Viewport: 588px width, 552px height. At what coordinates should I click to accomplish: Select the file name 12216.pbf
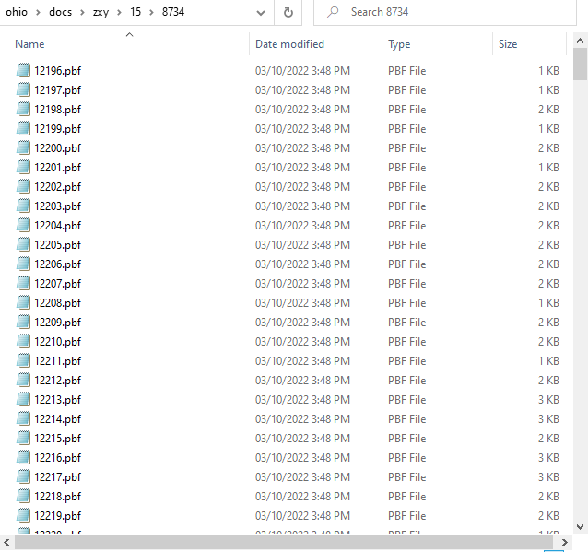point(58,458)
